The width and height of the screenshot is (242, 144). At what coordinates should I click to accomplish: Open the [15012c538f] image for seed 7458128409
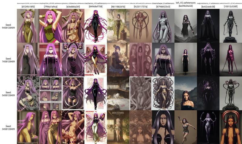coord(231,60)
